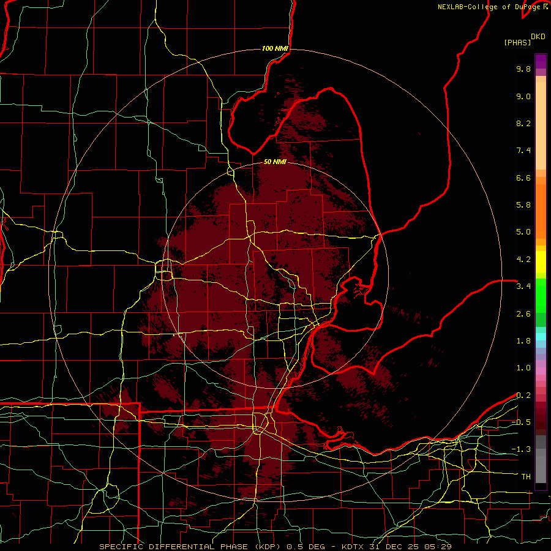
Task: Click the 3.4 value on the color scale
Action: (523, 287)
